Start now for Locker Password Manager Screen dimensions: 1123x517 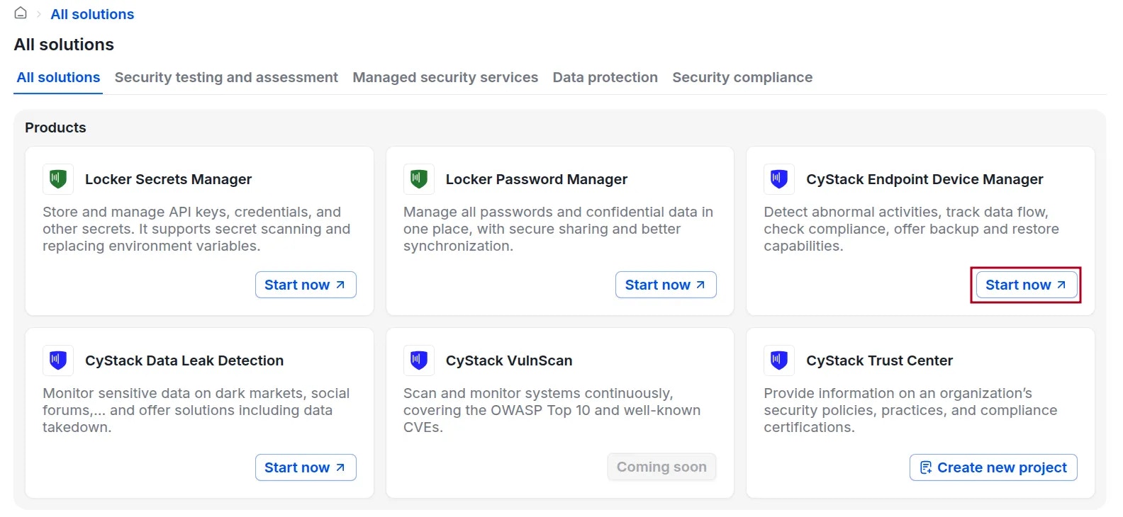point(665,285)
